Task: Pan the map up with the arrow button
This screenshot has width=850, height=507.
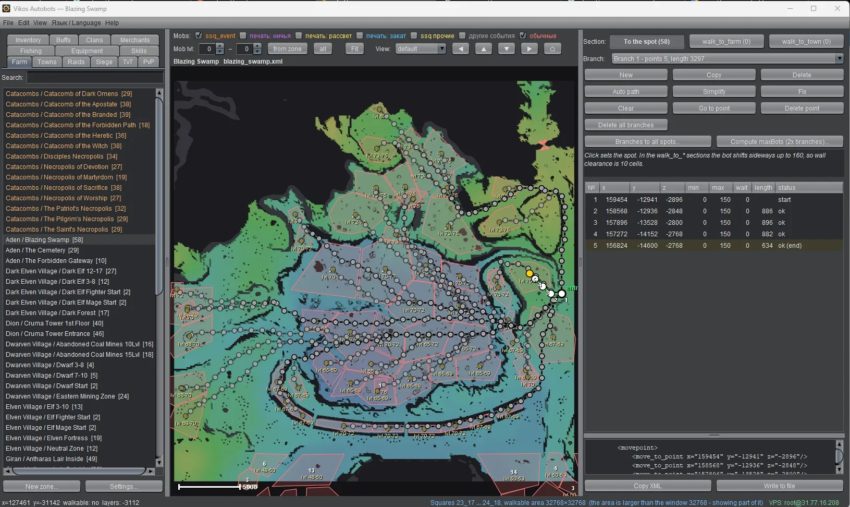Action: (x=484, y=49)
